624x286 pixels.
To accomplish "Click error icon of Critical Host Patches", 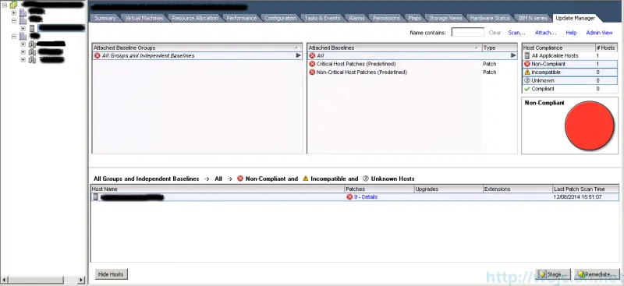I will pyautogui.click(x=312, y=64).
